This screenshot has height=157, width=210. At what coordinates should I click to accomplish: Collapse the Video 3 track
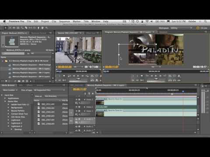click(x=84, y=99)
